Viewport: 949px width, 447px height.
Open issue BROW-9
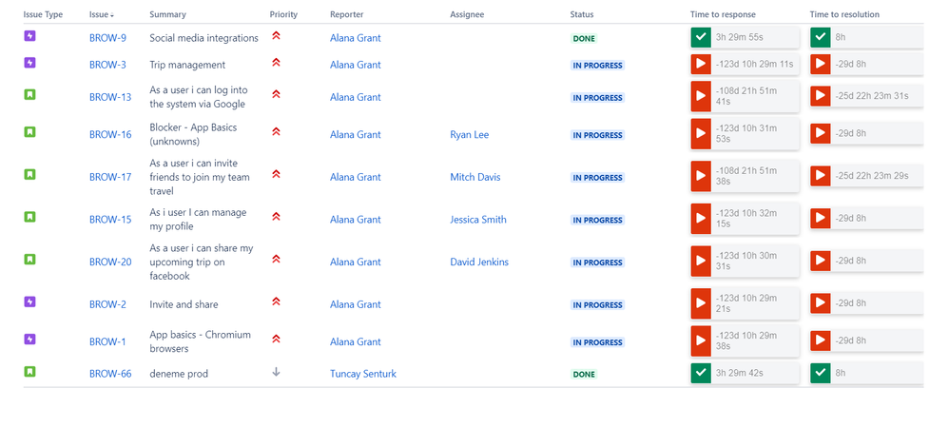107,38
